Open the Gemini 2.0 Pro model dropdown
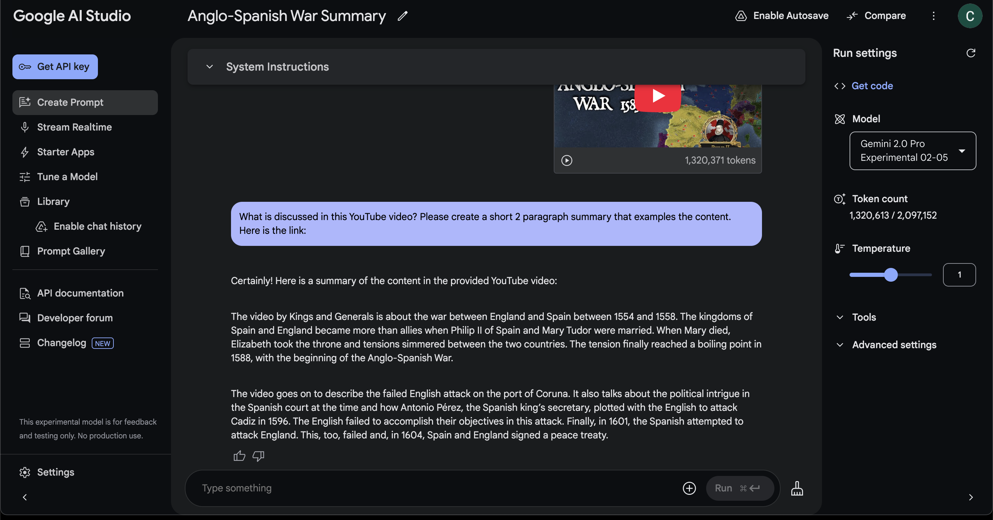The width and height of the screenshot is (993, 520). (912, 150)
